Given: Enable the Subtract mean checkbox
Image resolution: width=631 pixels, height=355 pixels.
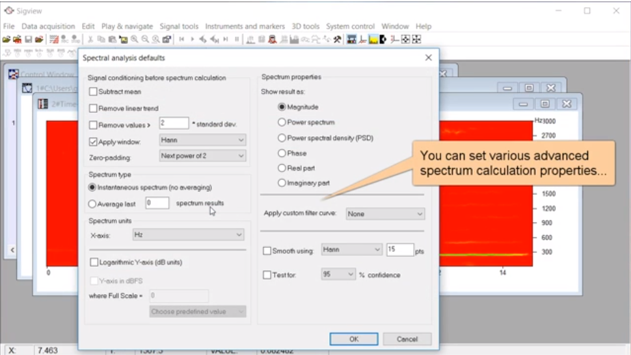Looking at the screenshot, I should pos(94,92).
